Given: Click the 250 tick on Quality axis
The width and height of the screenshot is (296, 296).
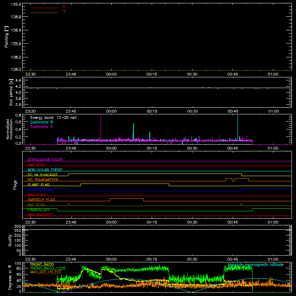Looking at the screenshot, I should pos(17,230).
